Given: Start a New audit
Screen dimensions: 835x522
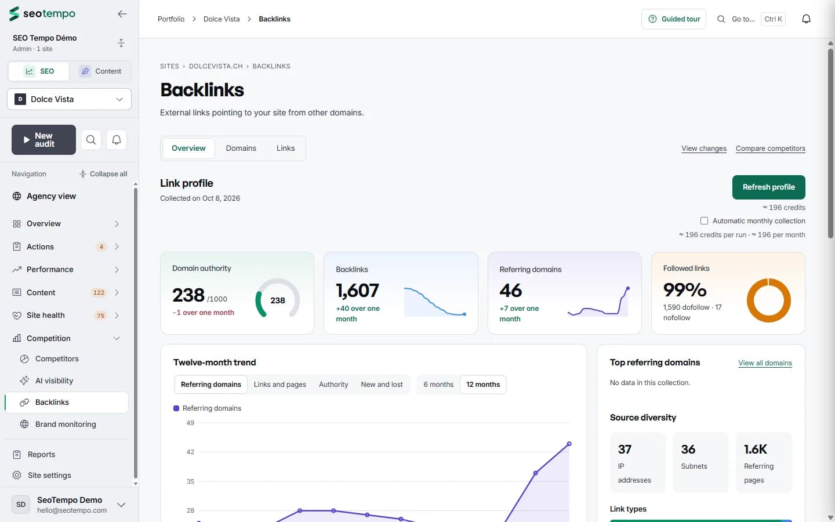Looking at the screenshot, I should pos(43,140).
